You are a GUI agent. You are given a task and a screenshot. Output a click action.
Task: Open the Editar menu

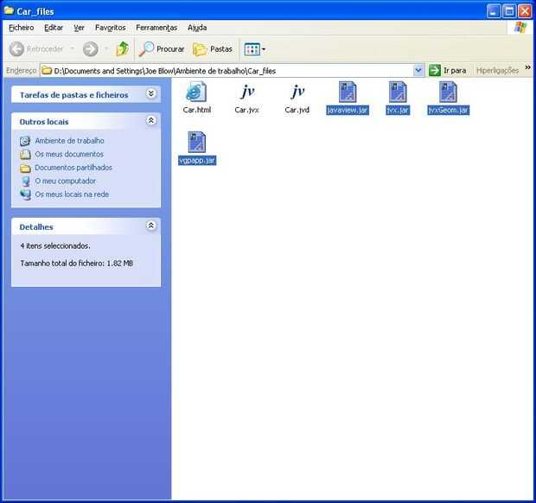tap(54, 28)
